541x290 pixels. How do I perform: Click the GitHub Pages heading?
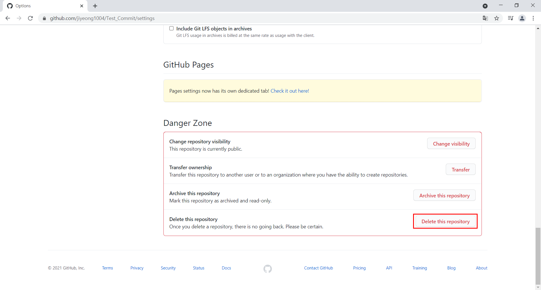point(189,65)
